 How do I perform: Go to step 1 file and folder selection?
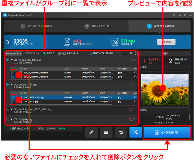35,26
